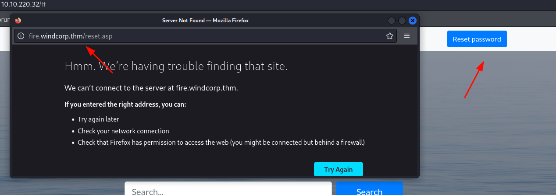
Task: Maximize the Firefox popup window
Action: tap(402, 21)
